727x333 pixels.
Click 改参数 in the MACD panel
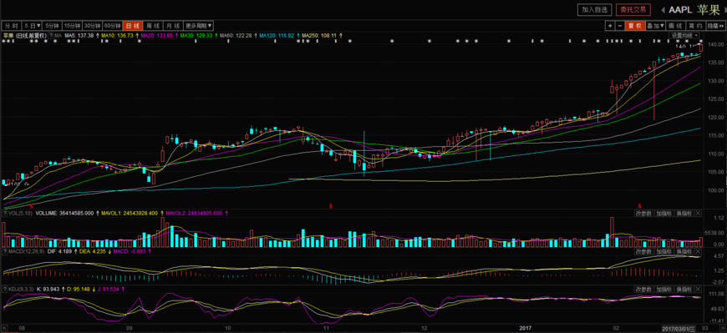pos(643,251)
